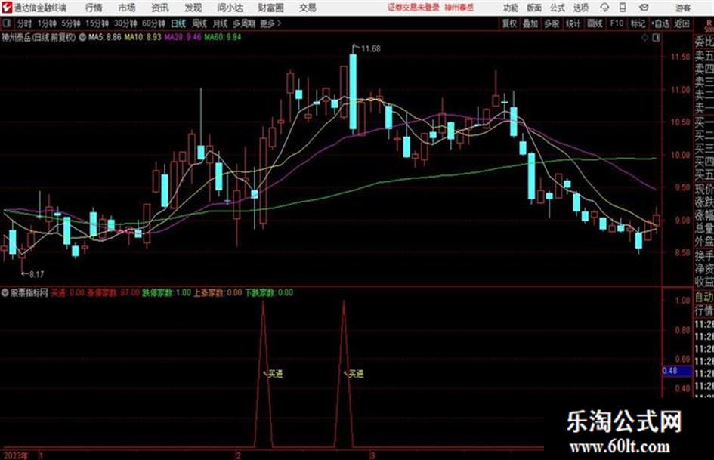
Task: Open the 交易 menu
Action: click(x=308, y=8)
